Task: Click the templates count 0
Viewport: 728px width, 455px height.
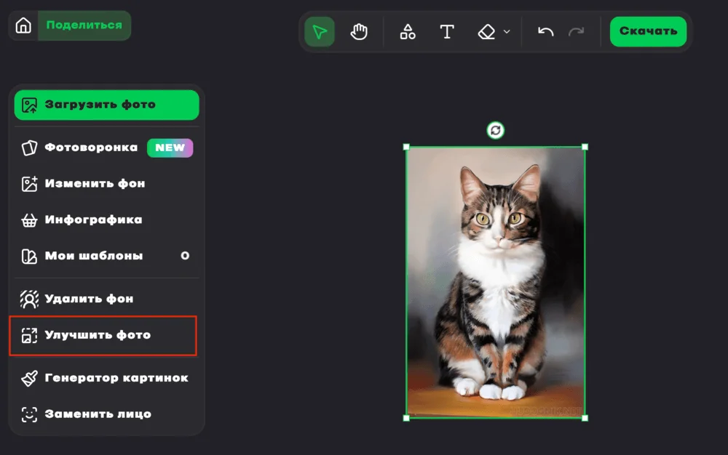Action: [185, 256]
